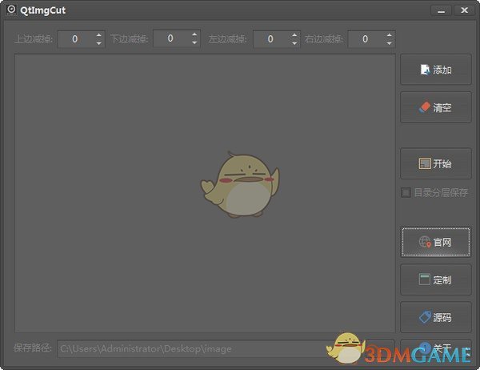The image size is (480, 370).
Task: Click the 上边减掉 number input field
Action: [75, 38]
